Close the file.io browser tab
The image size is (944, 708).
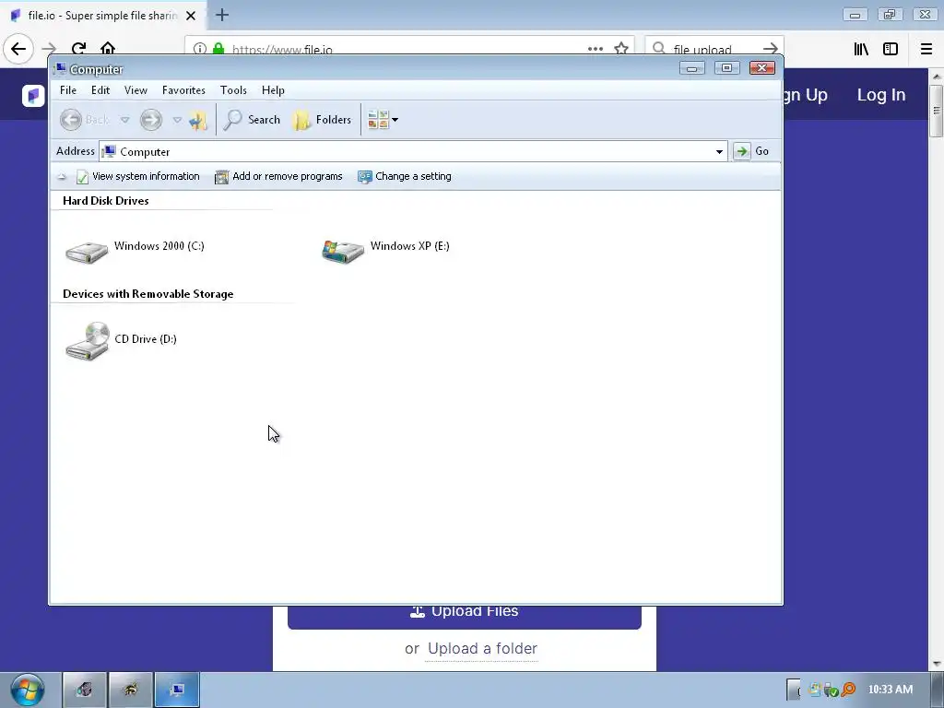point(191,16)
